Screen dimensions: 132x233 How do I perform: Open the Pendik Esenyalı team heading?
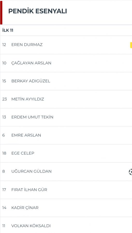coord(38,11)
